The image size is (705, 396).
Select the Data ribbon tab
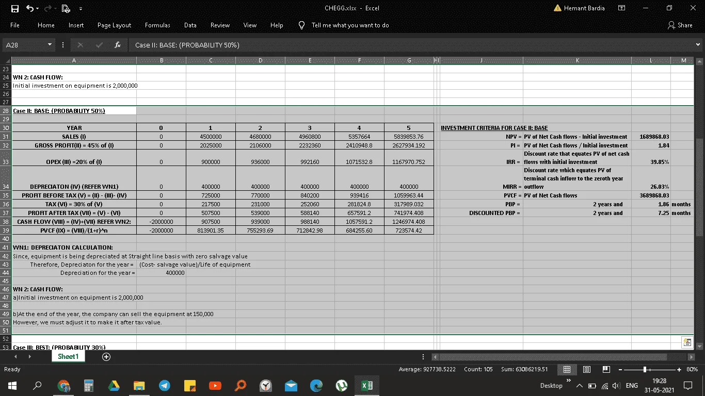[x=190, y=25]
